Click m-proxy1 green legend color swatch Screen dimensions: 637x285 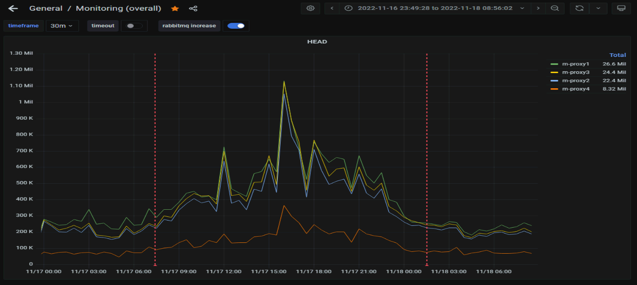554,64
